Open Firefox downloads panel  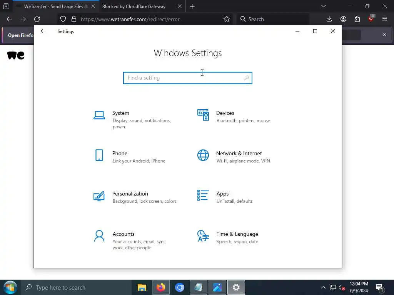click(329, 19)
